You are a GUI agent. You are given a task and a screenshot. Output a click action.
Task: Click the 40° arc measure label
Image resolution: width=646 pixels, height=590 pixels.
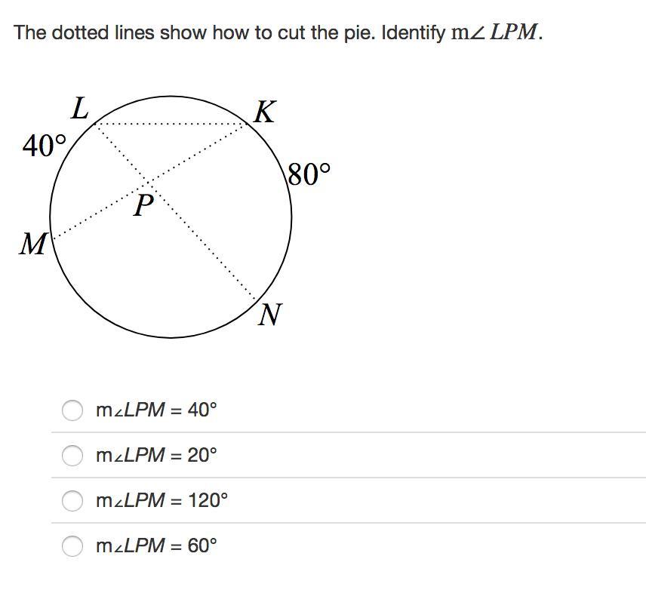coord(44,145)
